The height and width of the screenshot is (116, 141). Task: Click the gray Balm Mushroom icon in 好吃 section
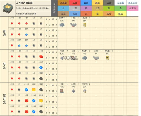41,79
